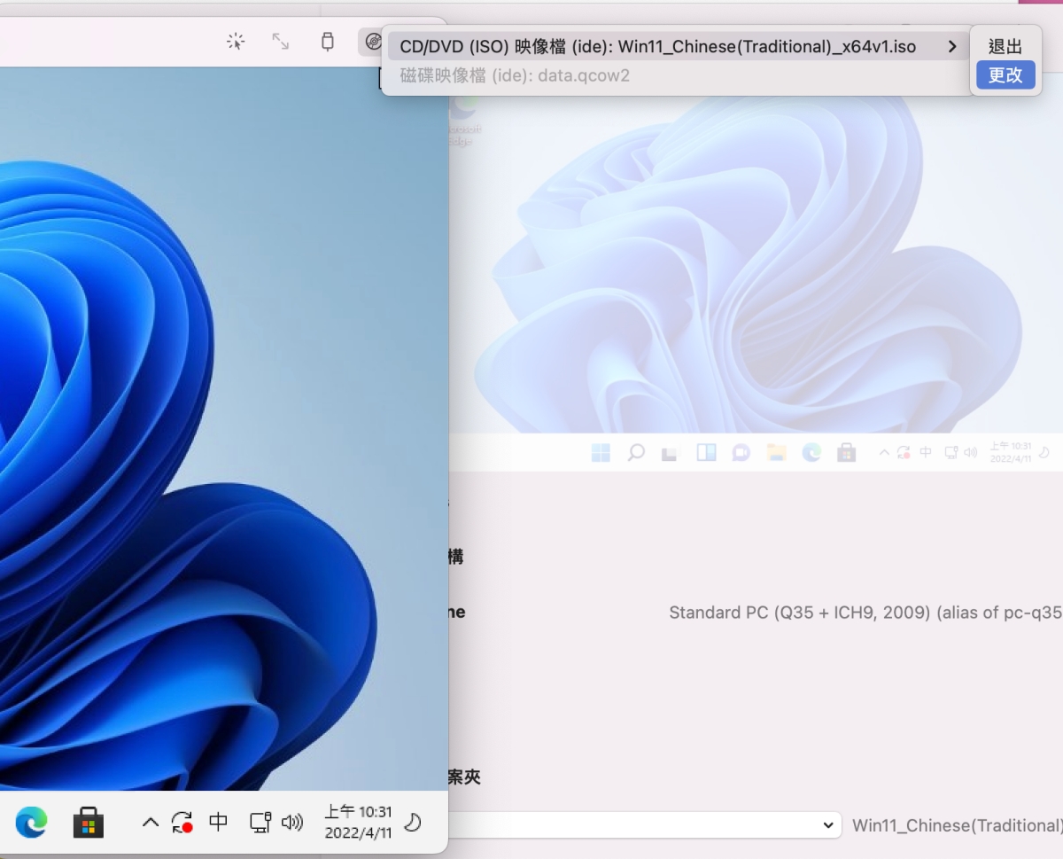Select the 磁碟映像檔 data.qcow2 menu item
Viewport: 1063px width, 859px height.
click(515, 75)
